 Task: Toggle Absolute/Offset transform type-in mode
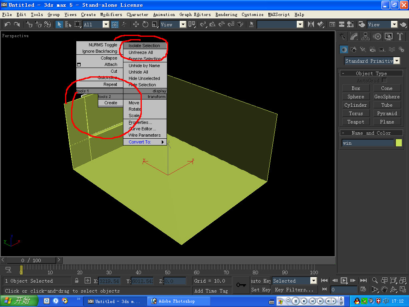coord(87,281)
